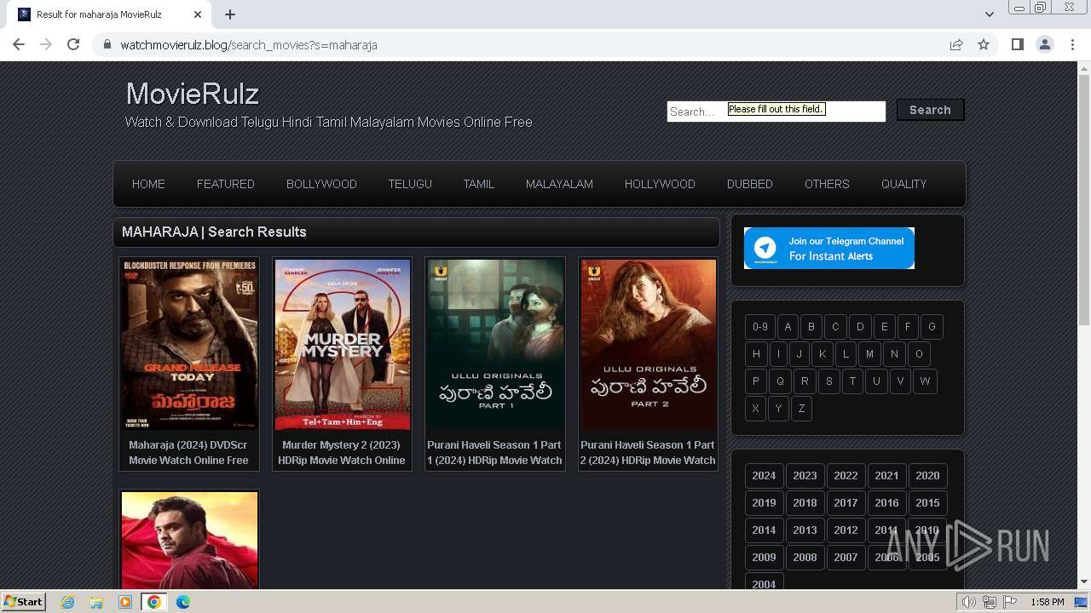Viewport: 1091px width, 613px height.
Task: Open Purani Haveli Season 1 Part 1 link
Action: (494, 452)
